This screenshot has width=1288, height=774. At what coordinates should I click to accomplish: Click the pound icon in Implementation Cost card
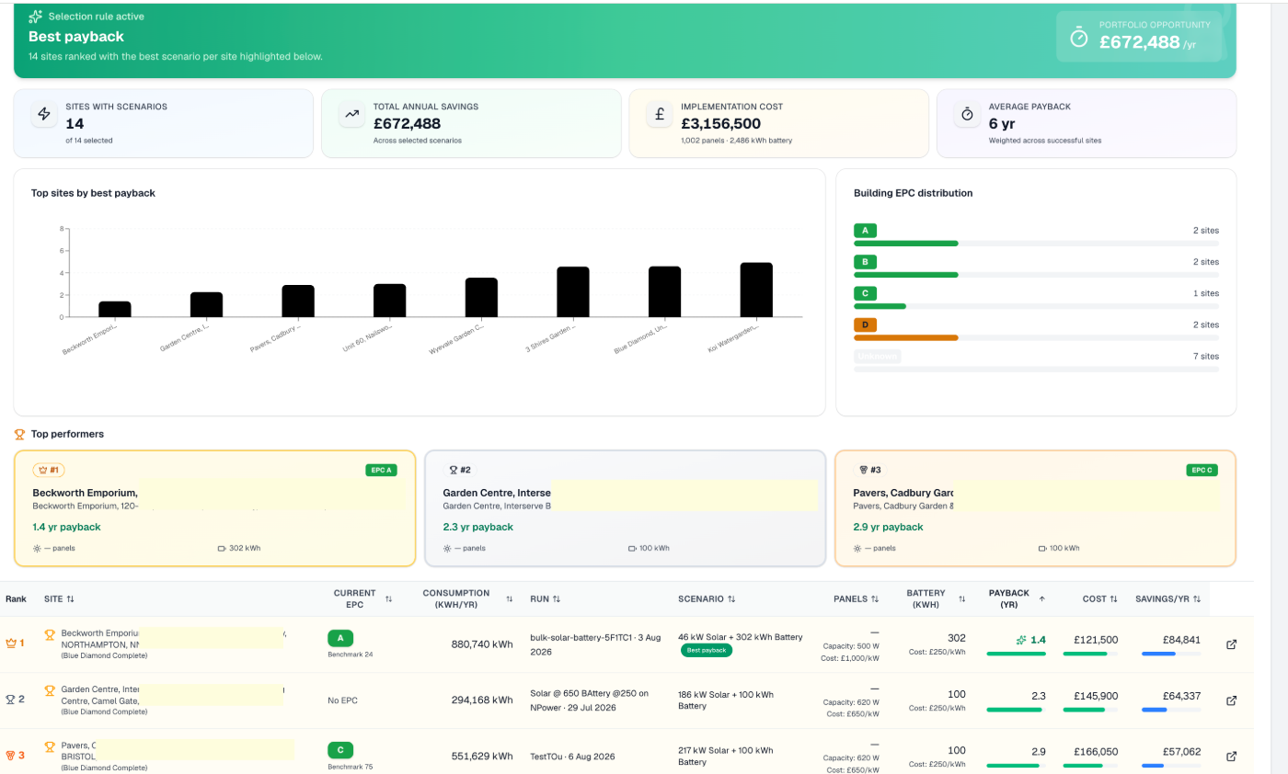pos(659,115)
